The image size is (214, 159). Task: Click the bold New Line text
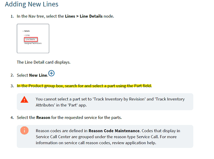coord(38,75)
